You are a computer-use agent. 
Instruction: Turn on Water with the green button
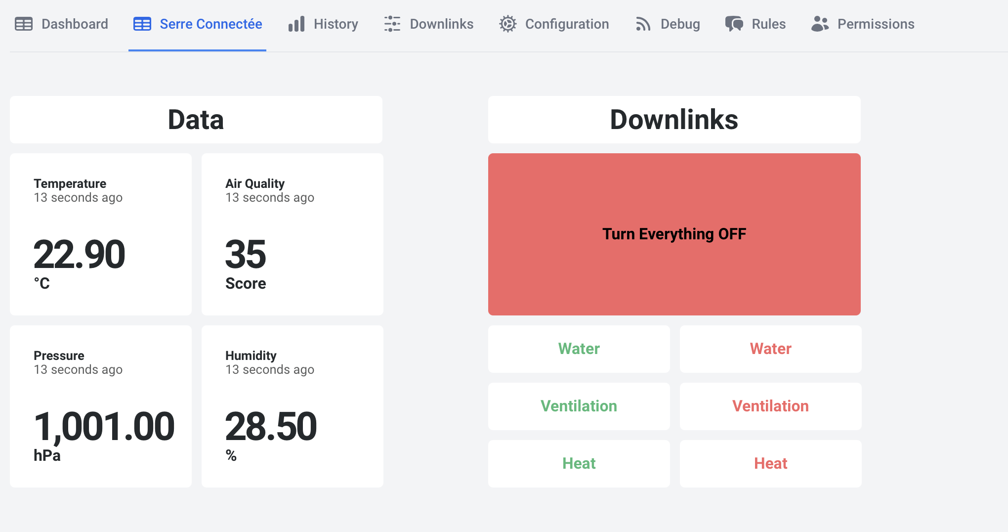[x=579, y=349]
